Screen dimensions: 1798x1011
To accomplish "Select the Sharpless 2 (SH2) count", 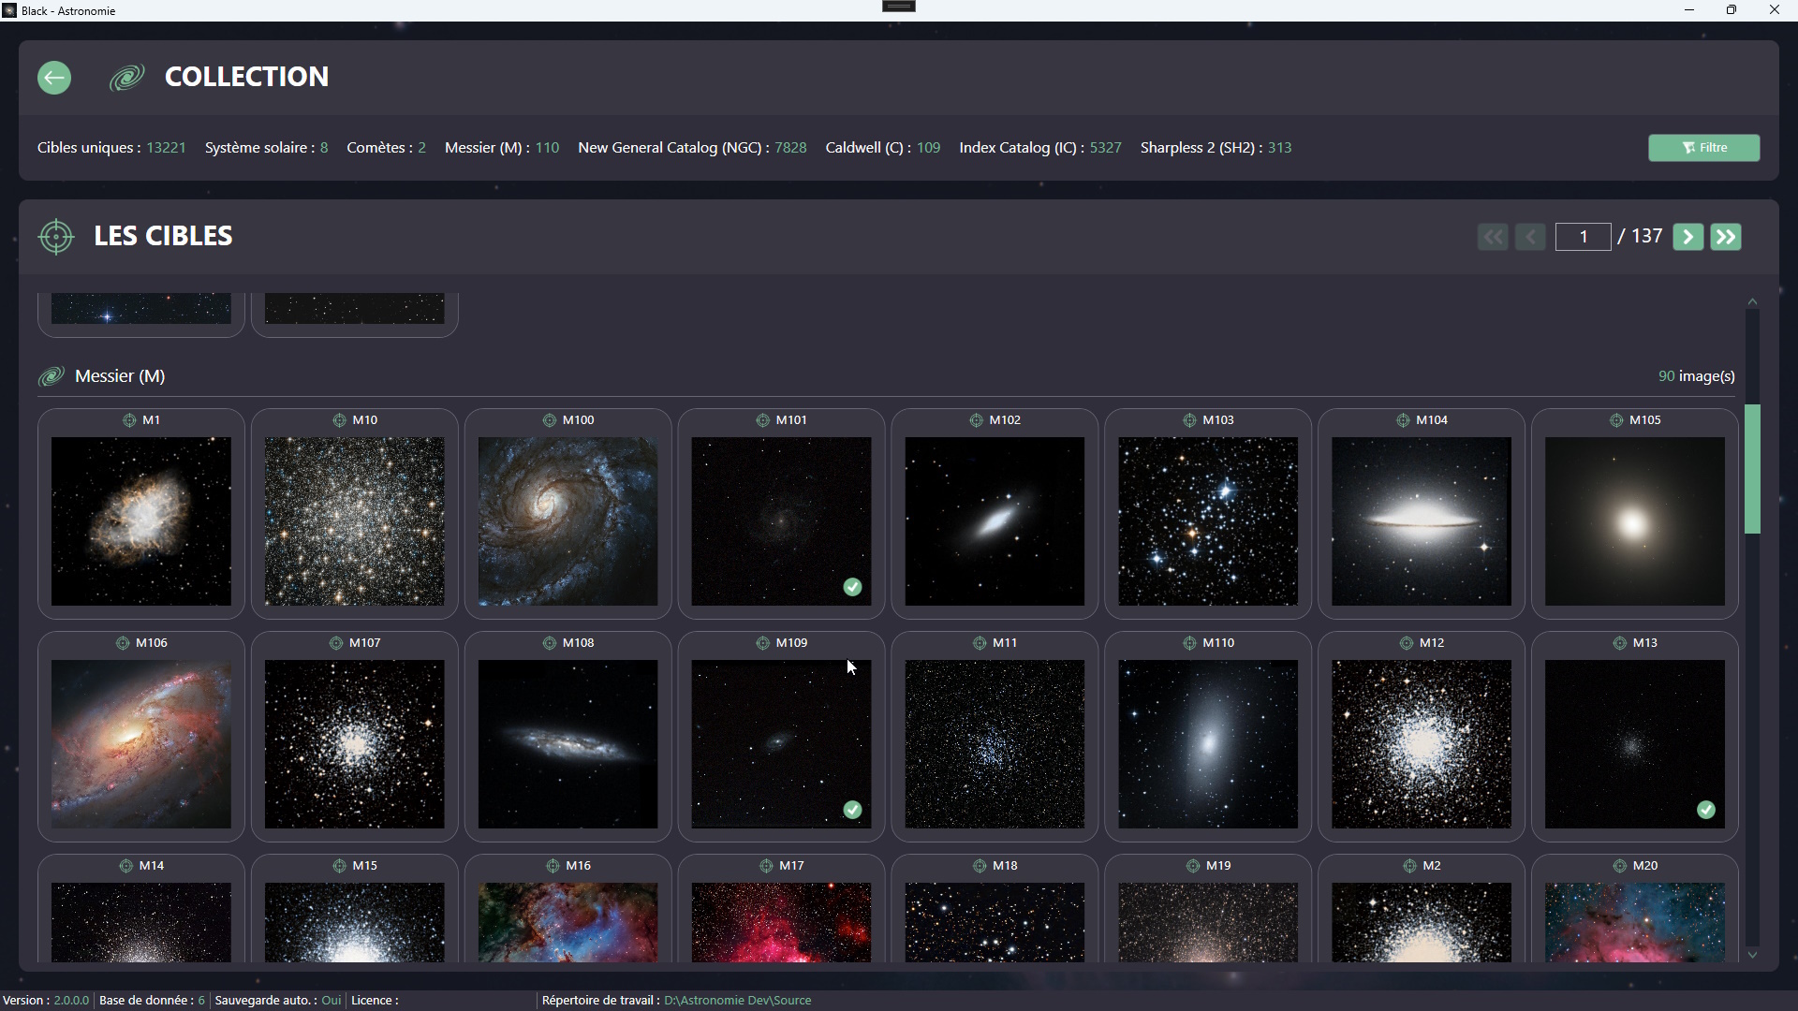I will [1279, 148].
